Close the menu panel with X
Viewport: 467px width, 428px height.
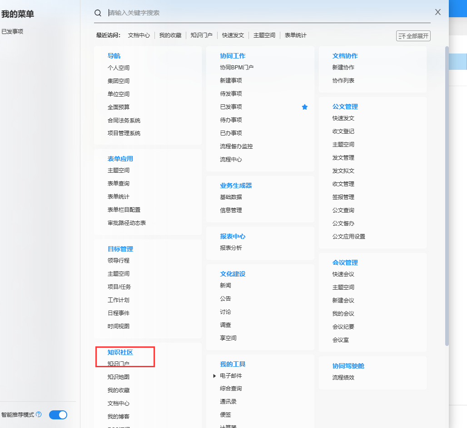tap(438, 12)
